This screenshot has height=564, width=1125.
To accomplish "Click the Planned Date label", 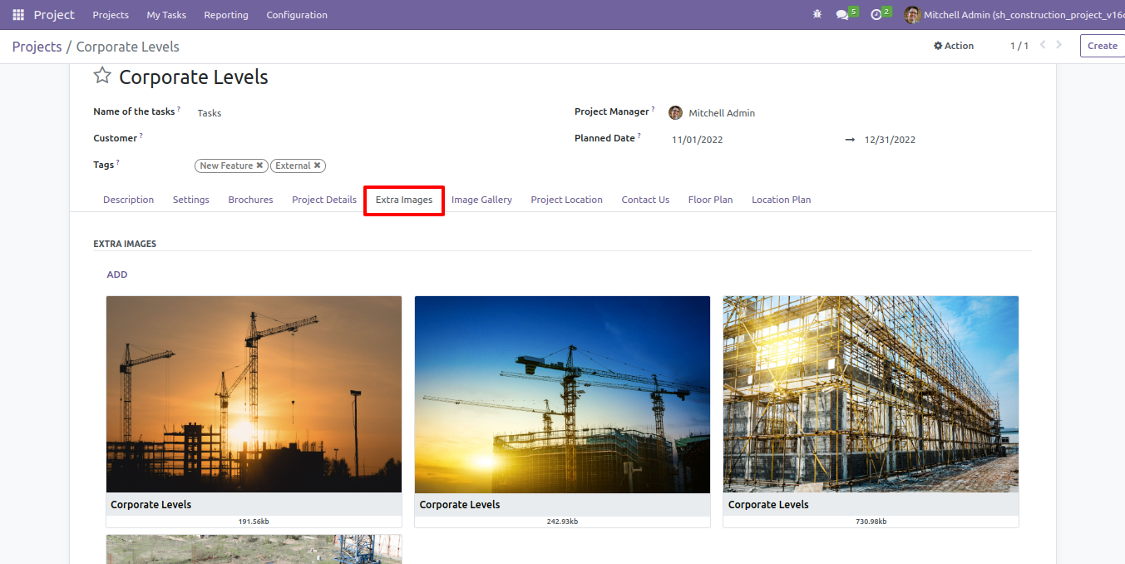I will (x=604, y=138).
